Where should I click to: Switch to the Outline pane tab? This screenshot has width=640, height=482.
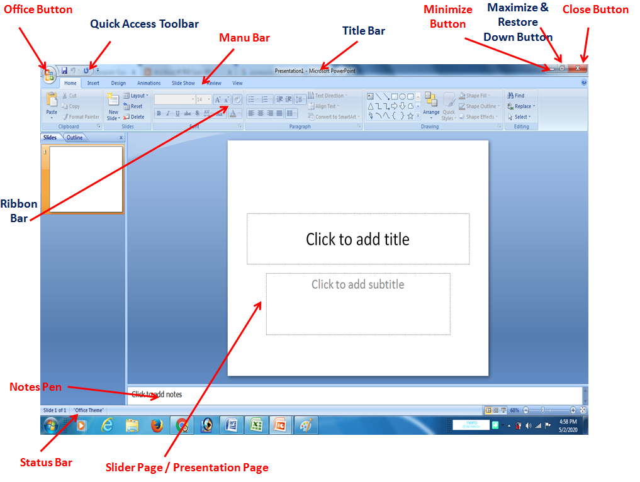[x=74, y=138]
